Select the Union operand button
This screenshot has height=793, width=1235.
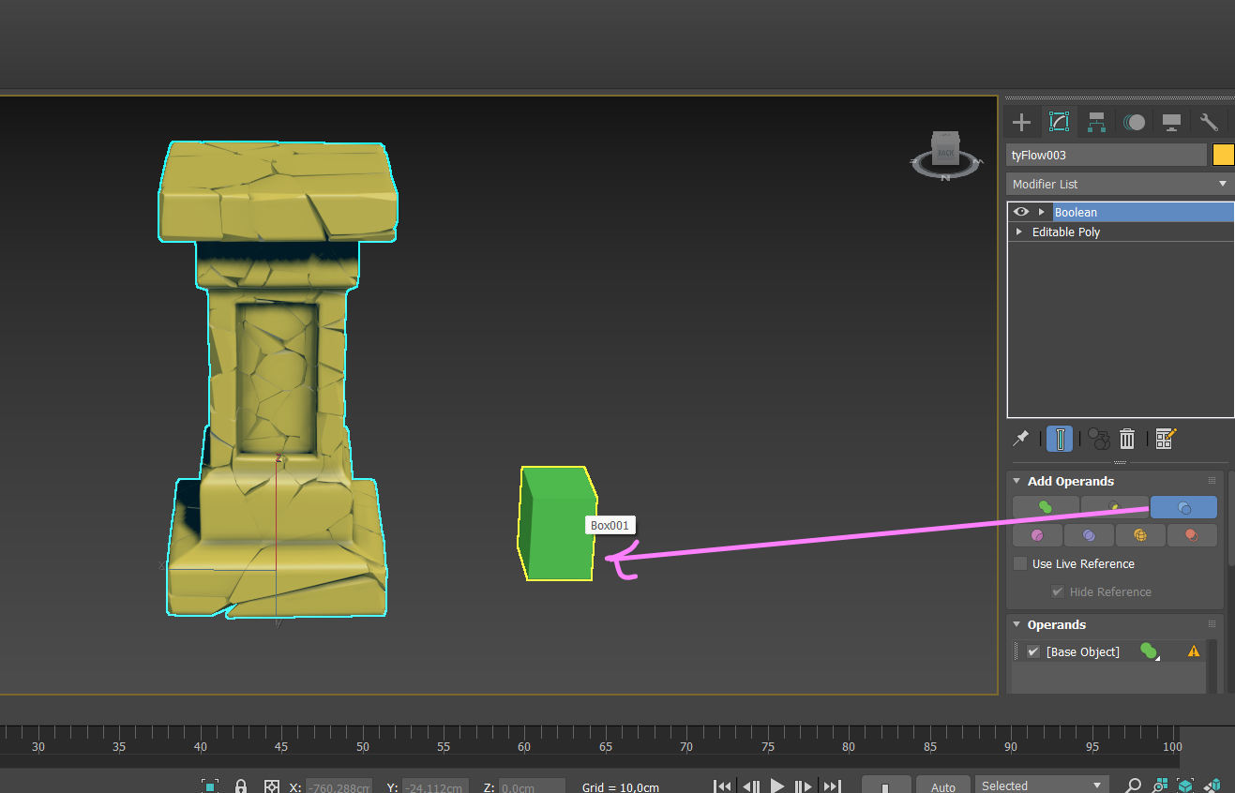pos(1046,507)
